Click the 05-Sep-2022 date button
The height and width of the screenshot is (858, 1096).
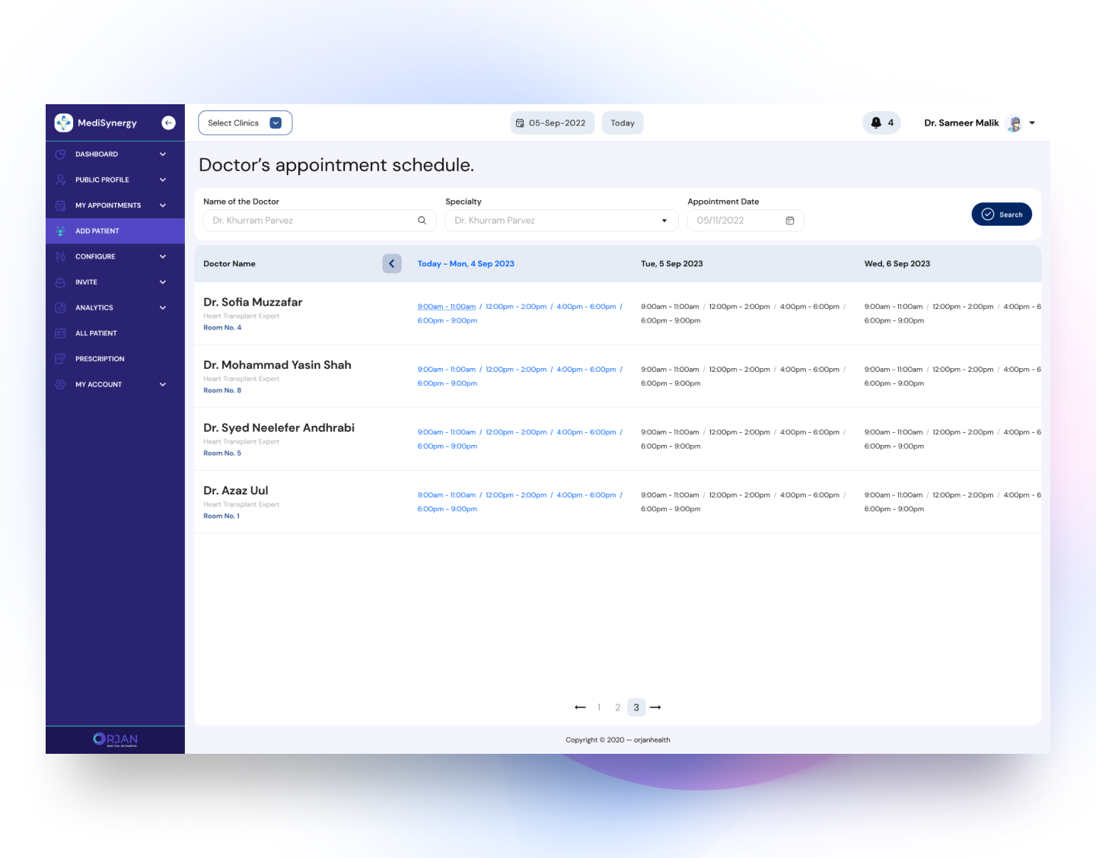553,123
